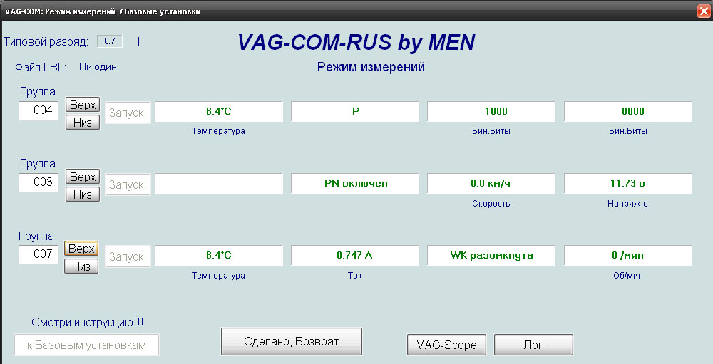Click Сделано, Возврат button
The image size is (713, 364).
tap(292, 341)
